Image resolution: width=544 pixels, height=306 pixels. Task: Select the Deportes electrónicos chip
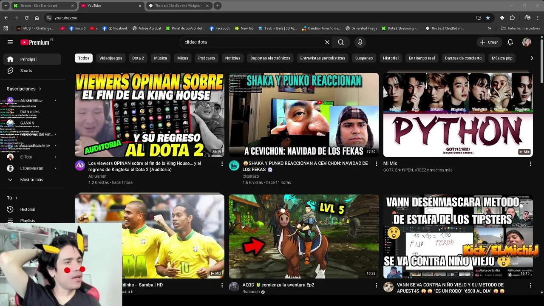[270, 58]
